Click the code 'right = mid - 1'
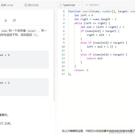The image size is (135, 135). click(98, 35)
